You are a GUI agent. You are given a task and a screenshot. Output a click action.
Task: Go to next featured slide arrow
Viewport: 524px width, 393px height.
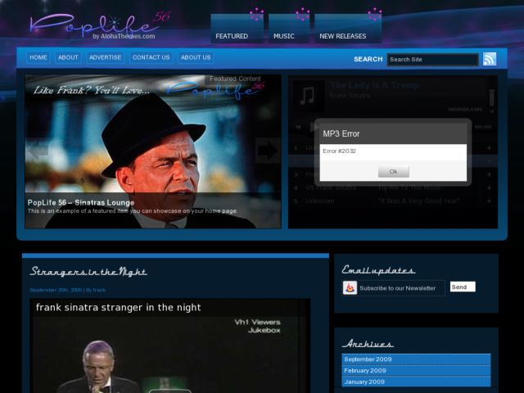pyautogui.click(x=268, y=151)
